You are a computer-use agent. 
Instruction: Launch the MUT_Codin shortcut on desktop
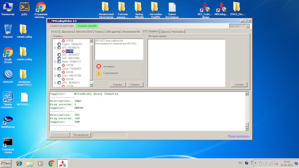205,10
